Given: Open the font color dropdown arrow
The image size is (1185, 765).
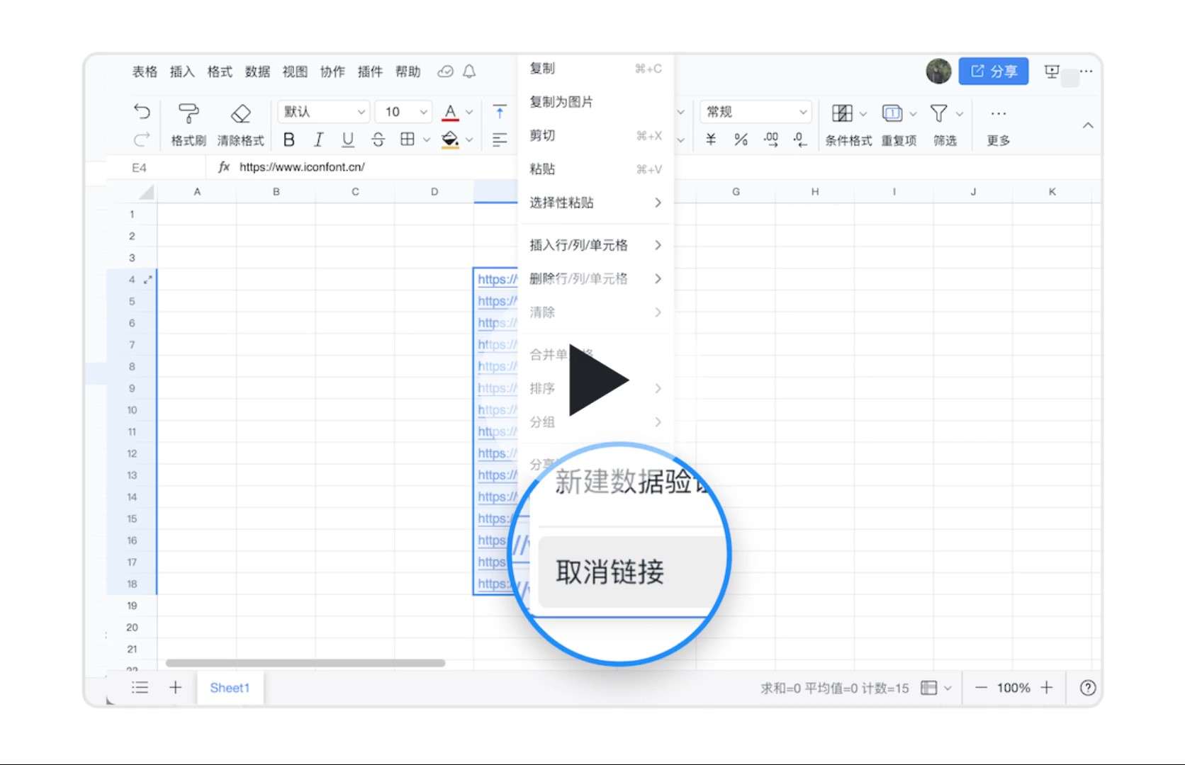Looking at the screenshot, I should [x=468, y=113].
